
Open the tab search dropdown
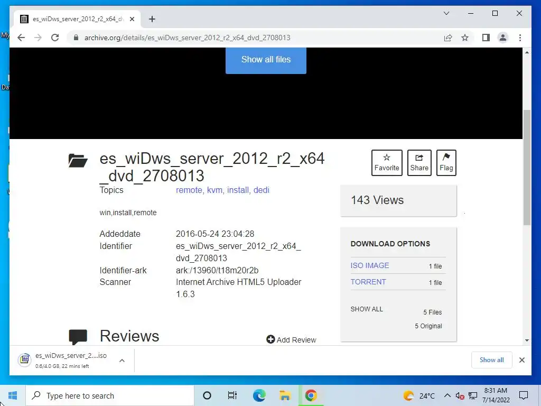446,13
